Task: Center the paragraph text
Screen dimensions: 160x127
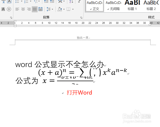Action: coord(23,9)
